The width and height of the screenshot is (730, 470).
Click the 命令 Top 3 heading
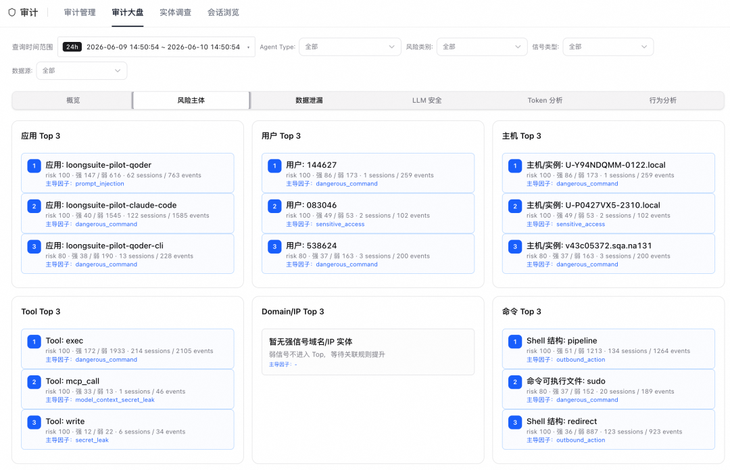tap(521, 312)
